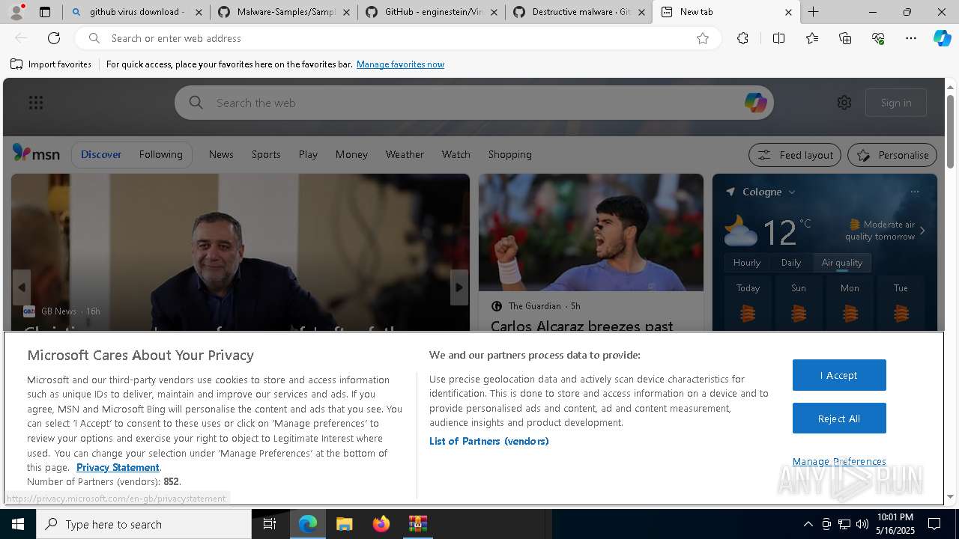Open the Play menu item
This screenshot has width=959, height=539.
coord(308,154)
